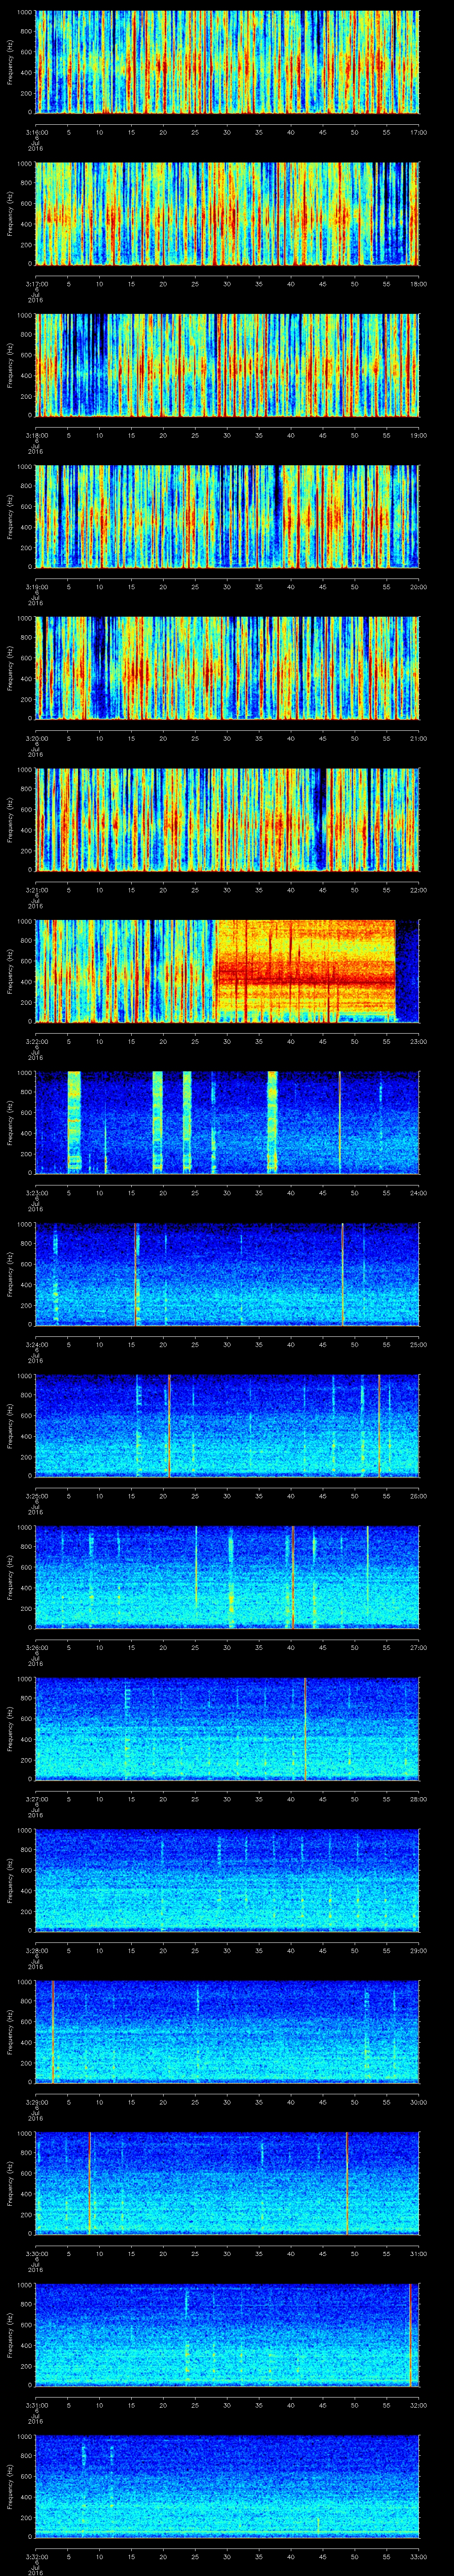
Task: Click the "Frequency (Hz)" label of the 3:16:00 panel
Action: coord(10,62)
